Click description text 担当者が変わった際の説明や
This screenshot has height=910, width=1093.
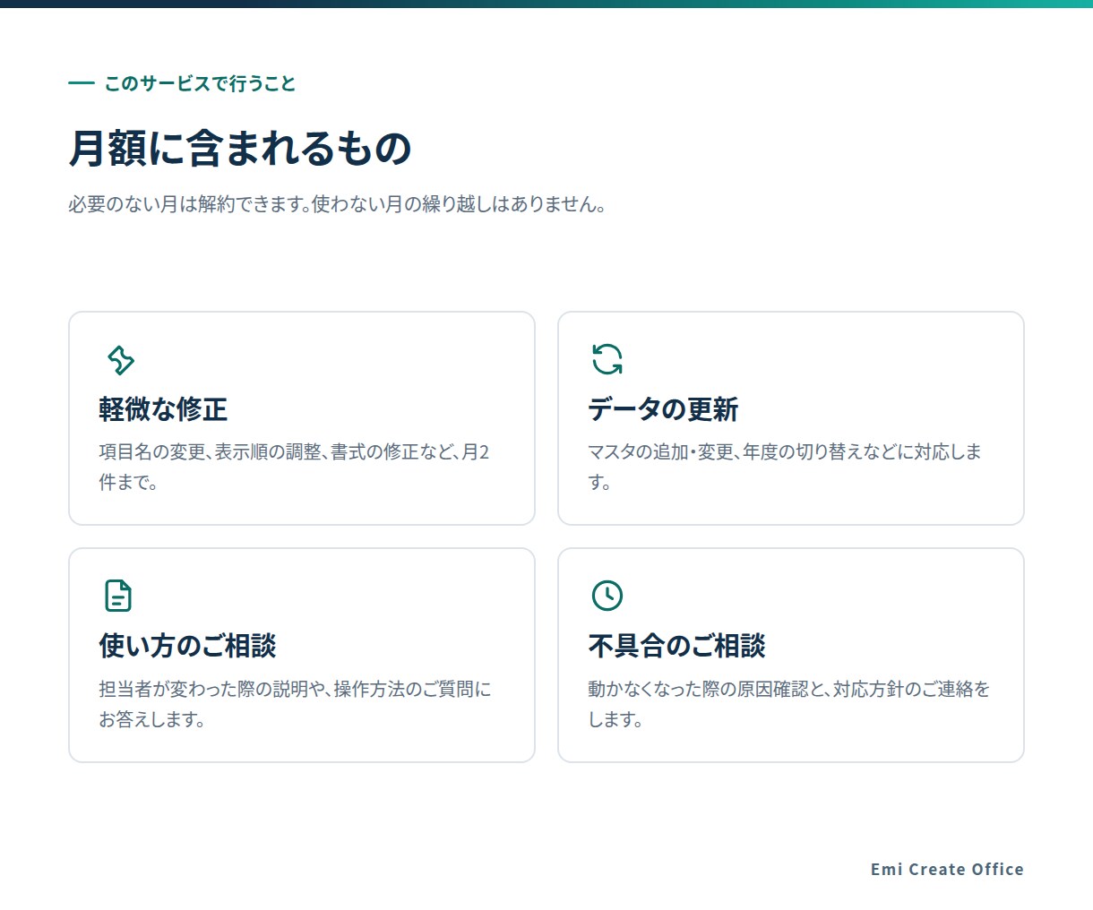click(295, 704)
